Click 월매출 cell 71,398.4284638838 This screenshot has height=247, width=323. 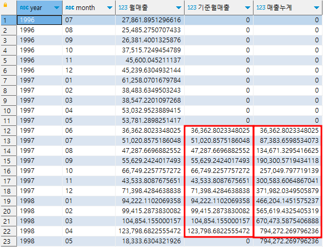150,191
